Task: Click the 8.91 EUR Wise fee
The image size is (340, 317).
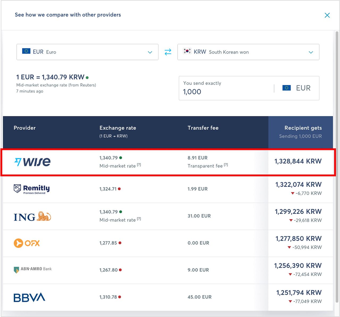Action: (x=197, y=158)
